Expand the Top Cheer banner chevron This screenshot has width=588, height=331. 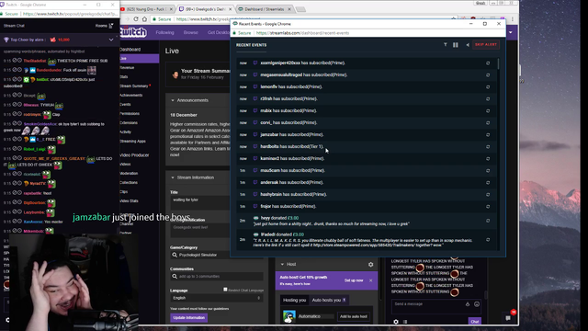[x=111, y=40]
